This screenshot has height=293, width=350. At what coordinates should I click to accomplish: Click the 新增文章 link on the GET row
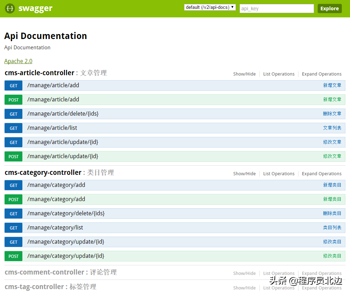[x=332, y=85]
